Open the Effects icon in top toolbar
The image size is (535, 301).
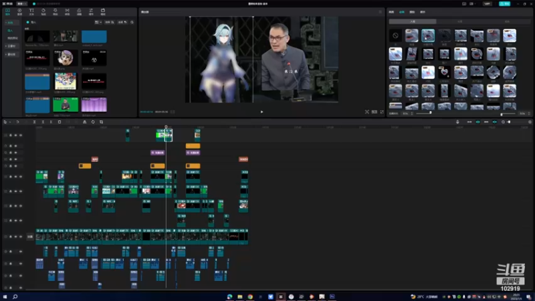point(56,12)
